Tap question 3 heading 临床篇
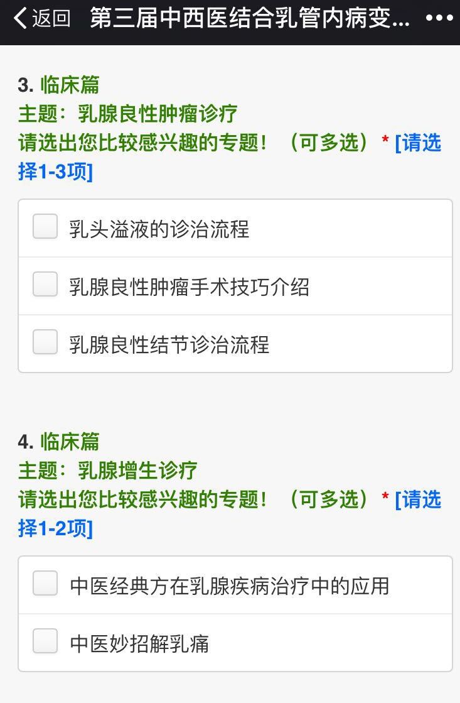This screenshot has height=703, width=460. point(70,85)
